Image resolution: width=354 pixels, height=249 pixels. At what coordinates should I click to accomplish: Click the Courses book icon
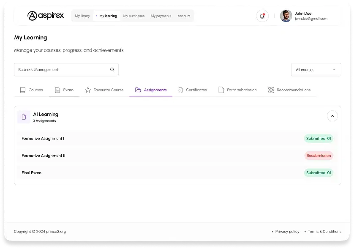pyautogui.click(x=23, y=90)
